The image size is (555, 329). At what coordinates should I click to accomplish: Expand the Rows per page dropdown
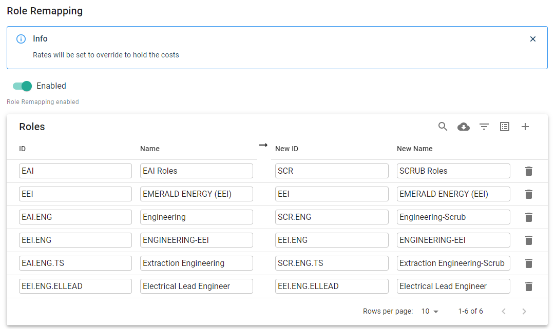point(430,312)
